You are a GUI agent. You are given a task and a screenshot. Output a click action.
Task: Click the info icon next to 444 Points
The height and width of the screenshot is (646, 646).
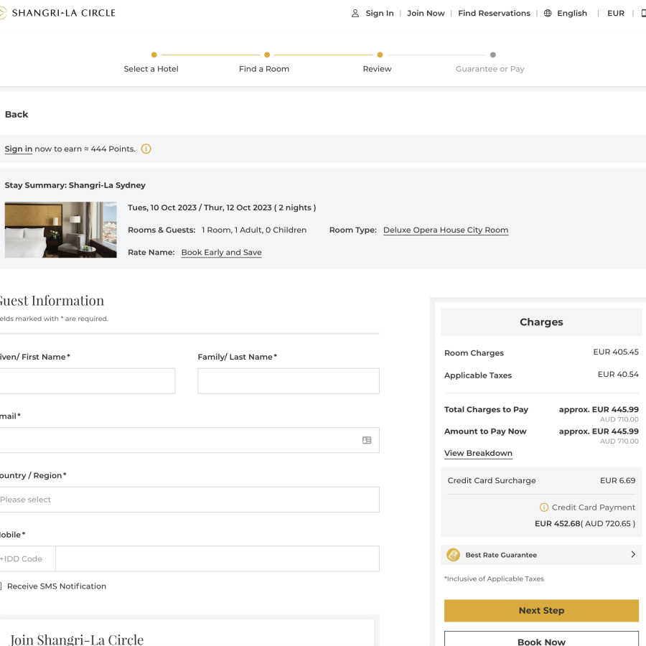(146, 149)
